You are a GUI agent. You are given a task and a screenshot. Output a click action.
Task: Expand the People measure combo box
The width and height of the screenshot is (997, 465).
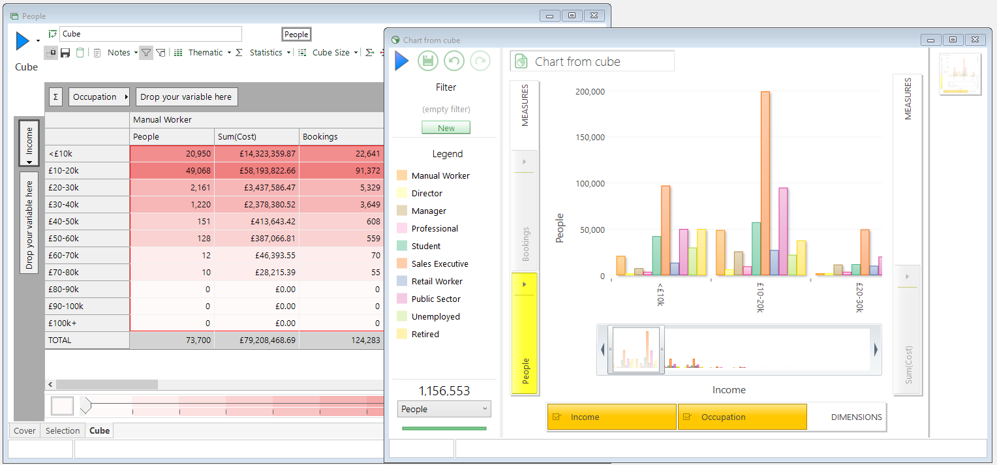pos(444,409)
